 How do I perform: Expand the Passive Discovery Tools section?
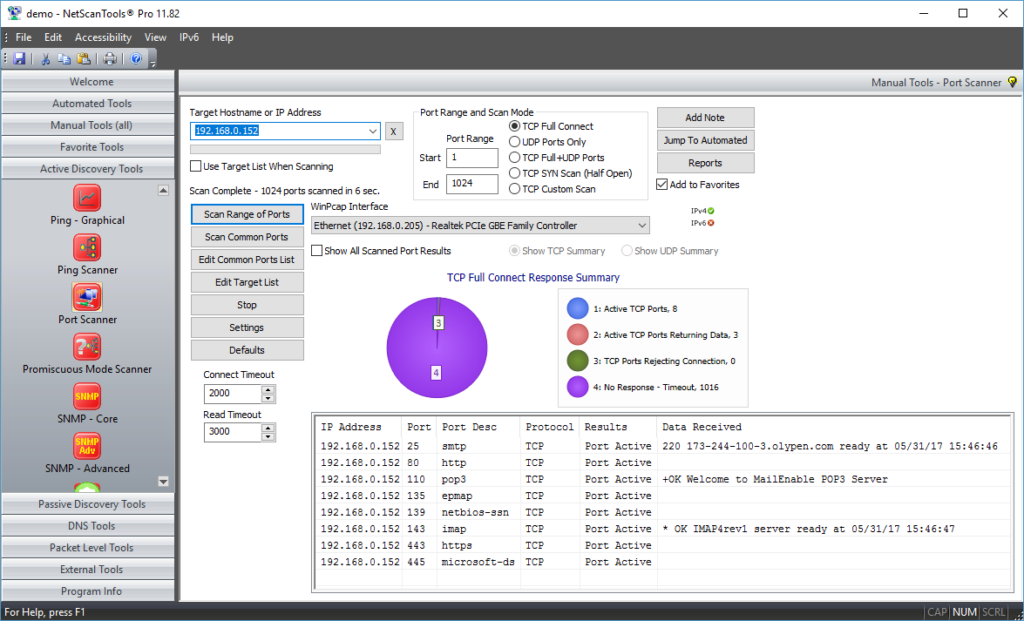tap(92, 504)
